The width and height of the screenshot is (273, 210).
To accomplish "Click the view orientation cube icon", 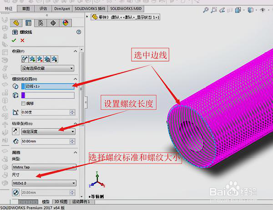I will coord(238,10).
